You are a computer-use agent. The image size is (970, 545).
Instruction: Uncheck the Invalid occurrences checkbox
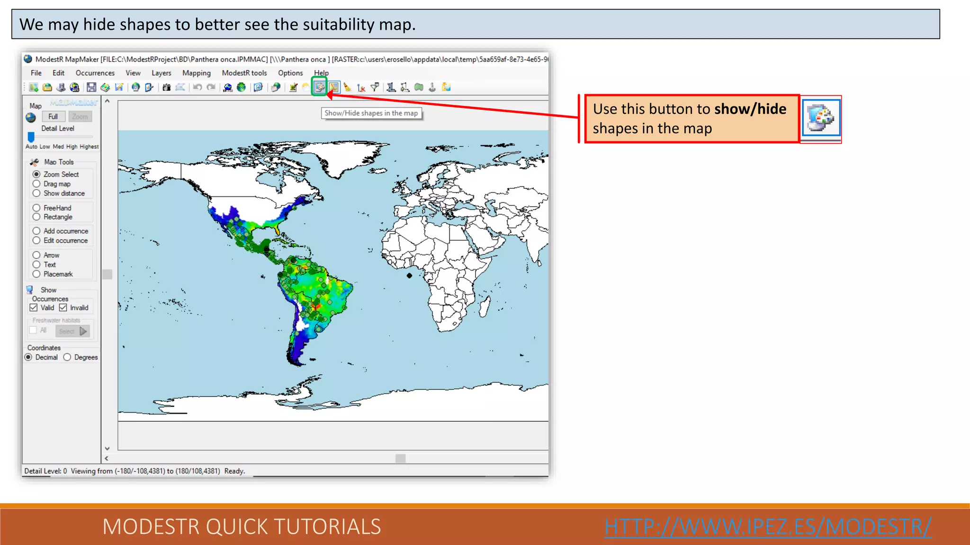63,308
